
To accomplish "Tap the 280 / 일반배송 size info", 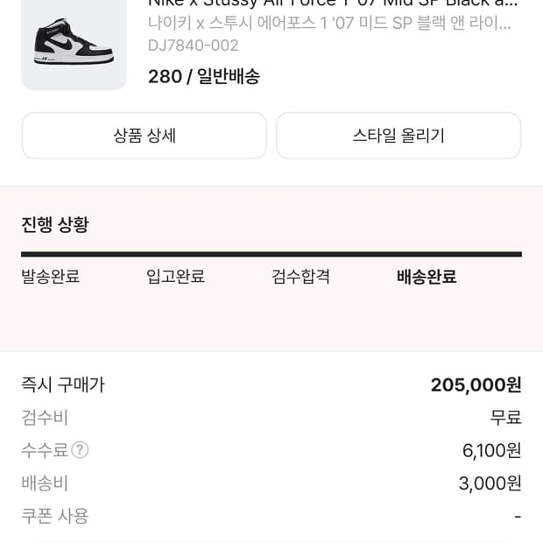I will [204, 76].
